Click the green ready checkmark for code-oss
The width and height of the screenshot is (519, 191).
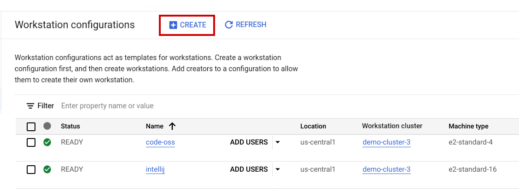coord(47,142)
